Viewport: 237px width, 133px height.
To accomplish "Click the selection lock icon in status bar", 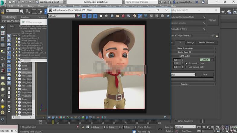I will tap(83, 127).
